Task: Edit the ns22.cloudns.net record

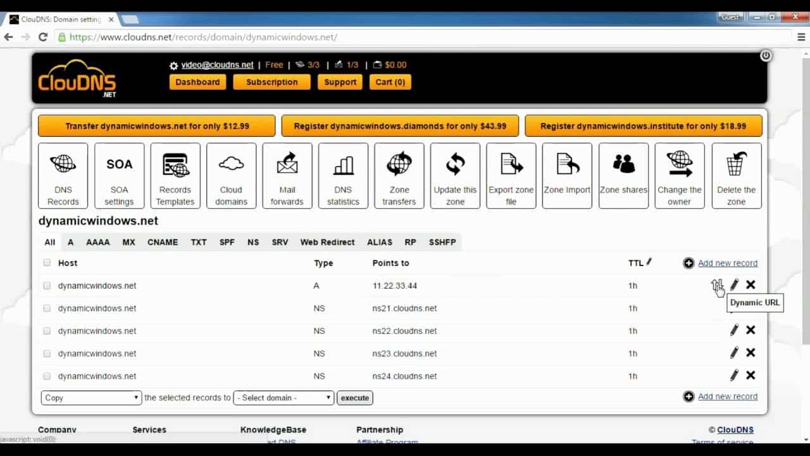Action: click(734, 330)
